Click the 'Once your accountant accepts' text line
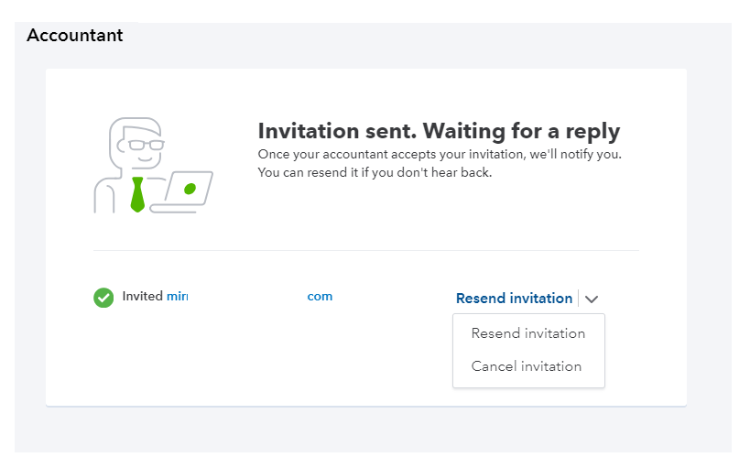750x468 pixels. tap(439, 154)
